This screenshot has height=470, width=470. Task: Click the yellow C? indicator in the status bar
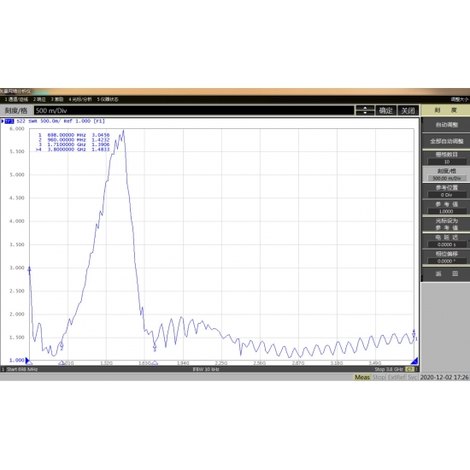coord(409,369)
